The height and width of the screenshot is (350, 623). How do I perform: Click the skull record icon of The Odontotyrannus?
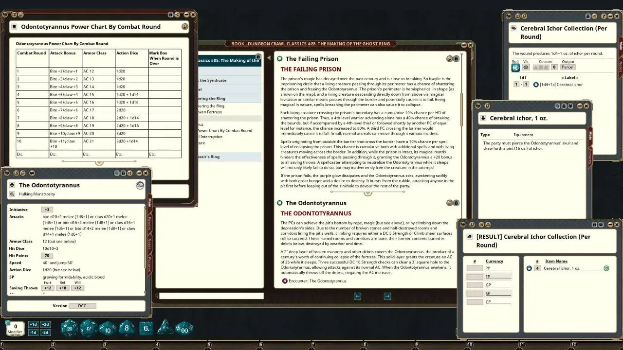tap(13, 185)
